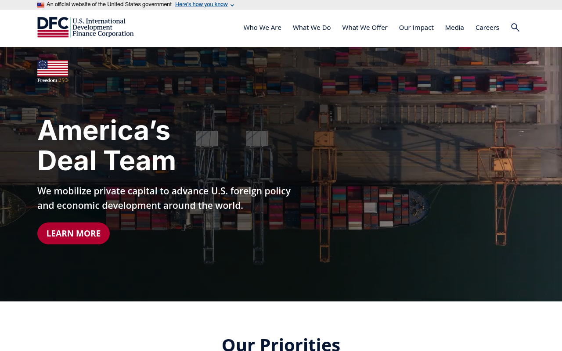Click the 'America's Deal Team' heading
This screenshot has width=562, height=351.
click(x=107, y=145)
